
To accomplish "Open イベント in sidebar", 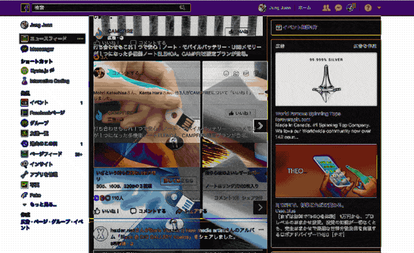I will pos(34,103).
